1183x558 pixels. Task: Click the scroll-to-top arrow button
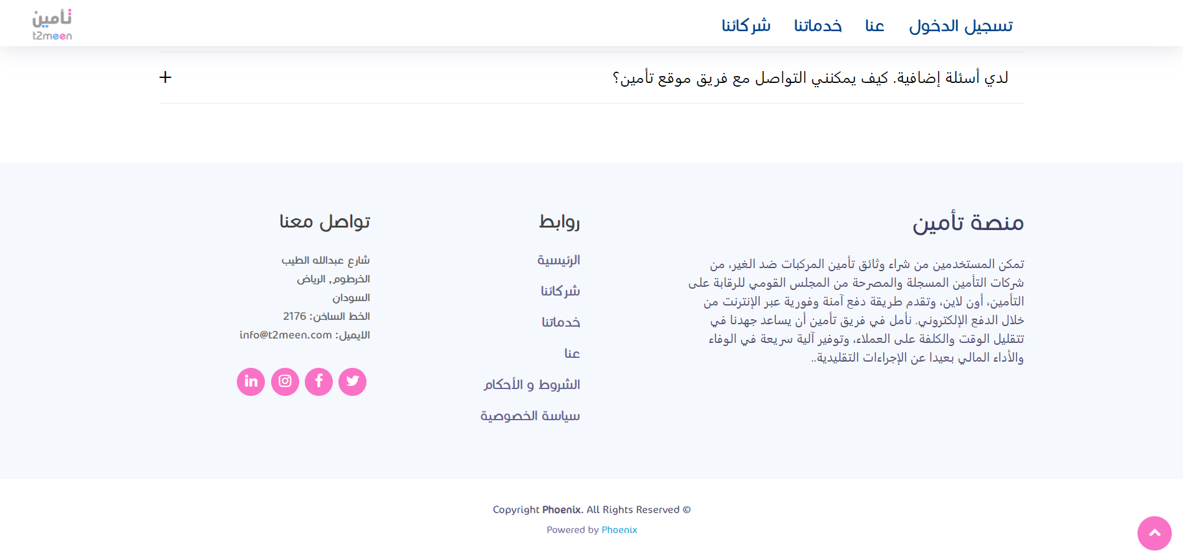coord(1154,533)
